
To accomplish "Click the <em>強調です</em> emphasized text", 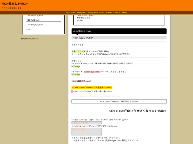I will tap(81, 81).
